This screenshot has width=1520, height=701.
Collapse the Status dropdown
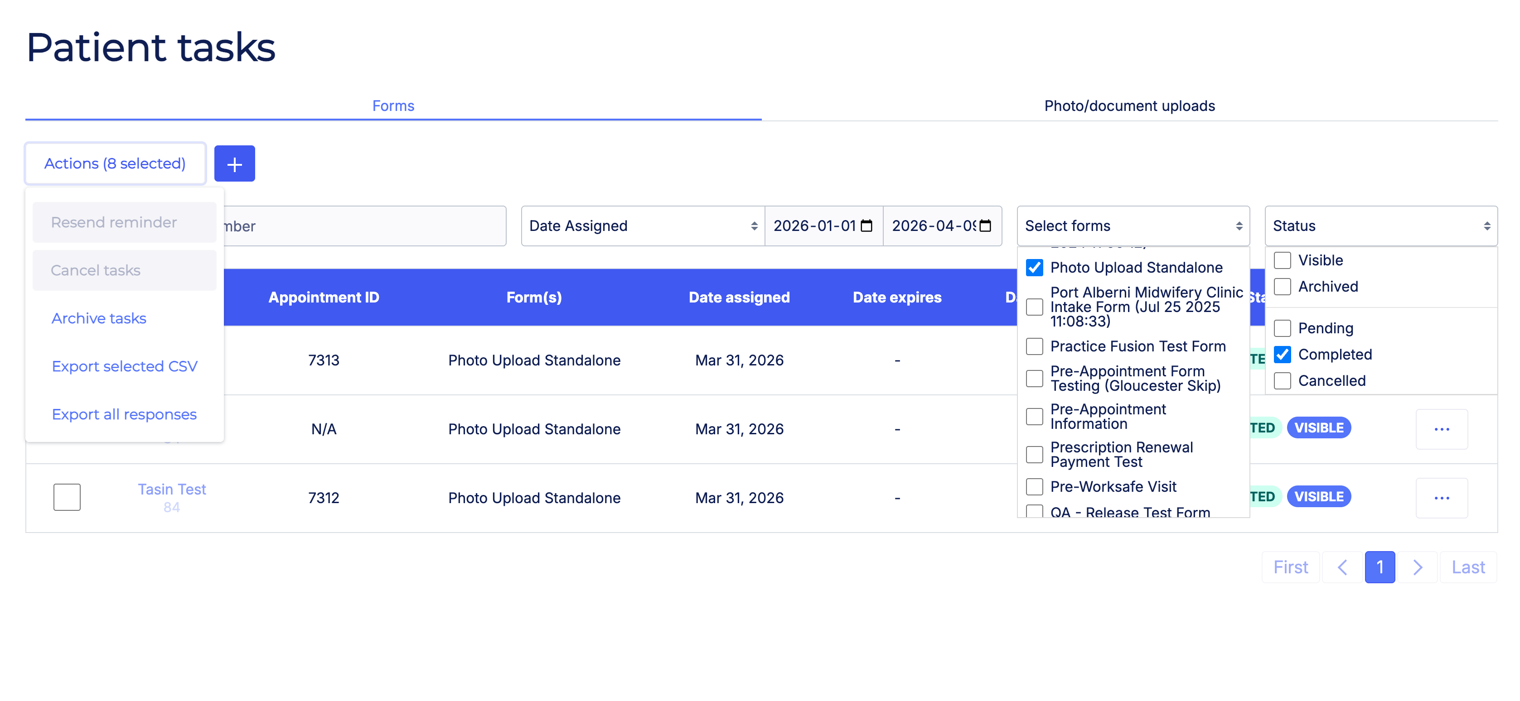coord(1380,226)
